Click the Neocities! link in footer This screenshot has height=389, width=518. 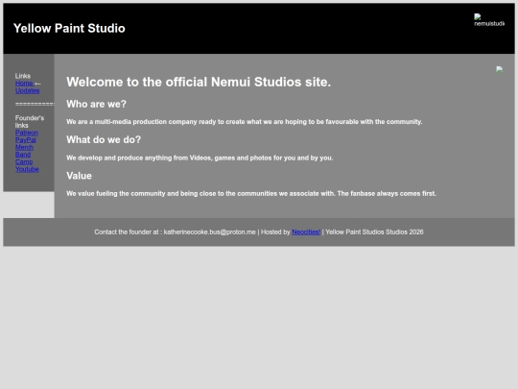coord(306,232)
